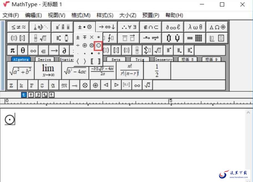The height and width of the screenshot is (182, 253).
Task: Insert the partial derivative symbol
Action: click(64, 50)
